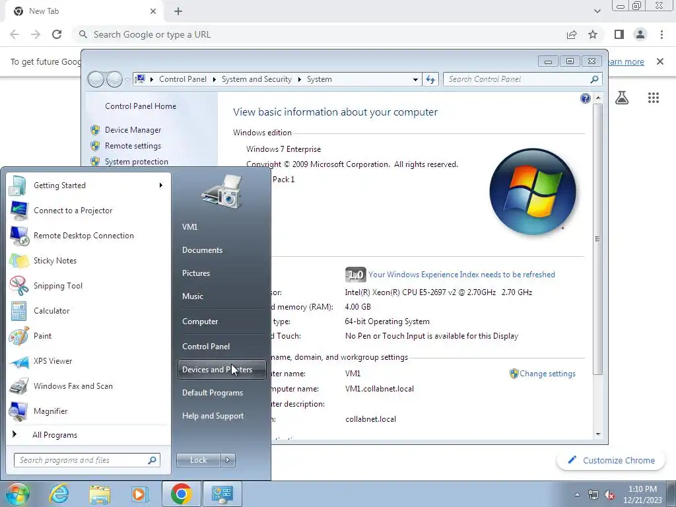The width and height of the screenshot is (676, 507).
Task: Open Remote Desktop Connection
Action: [x=88, y=236]
